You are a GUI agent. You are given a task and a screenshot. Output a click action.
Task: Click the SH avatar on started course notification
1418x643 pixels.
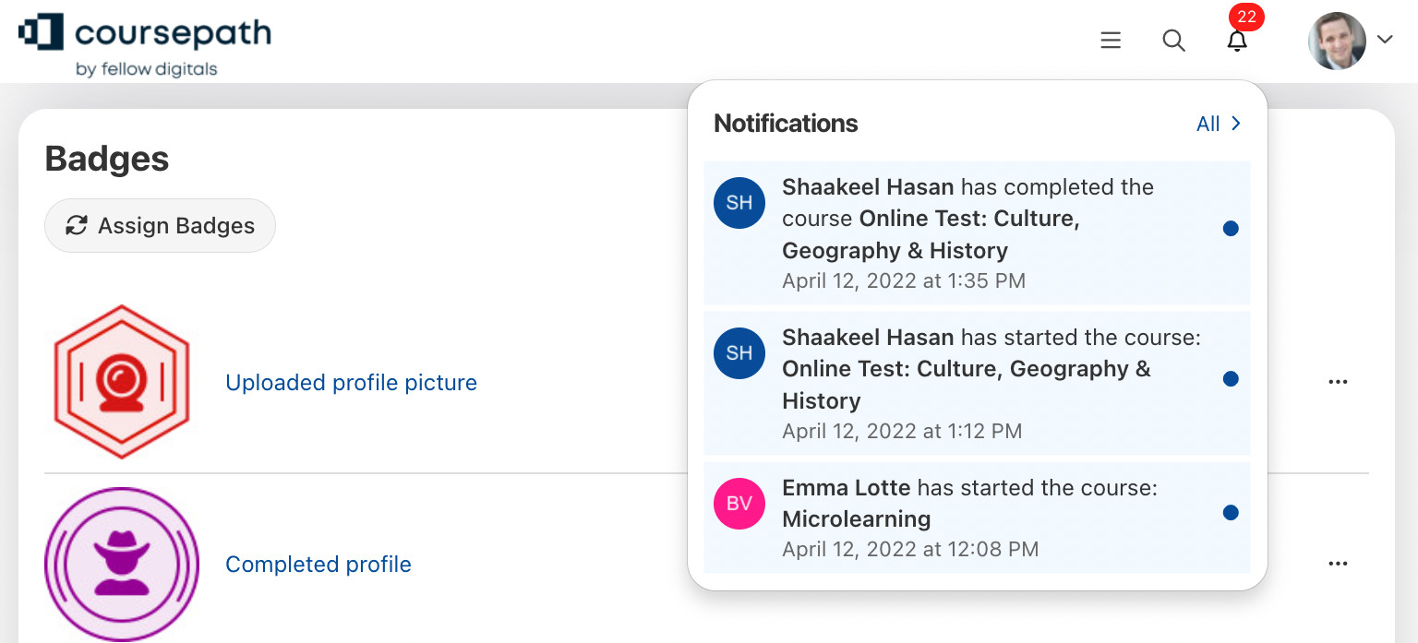(x=739, y=353)
